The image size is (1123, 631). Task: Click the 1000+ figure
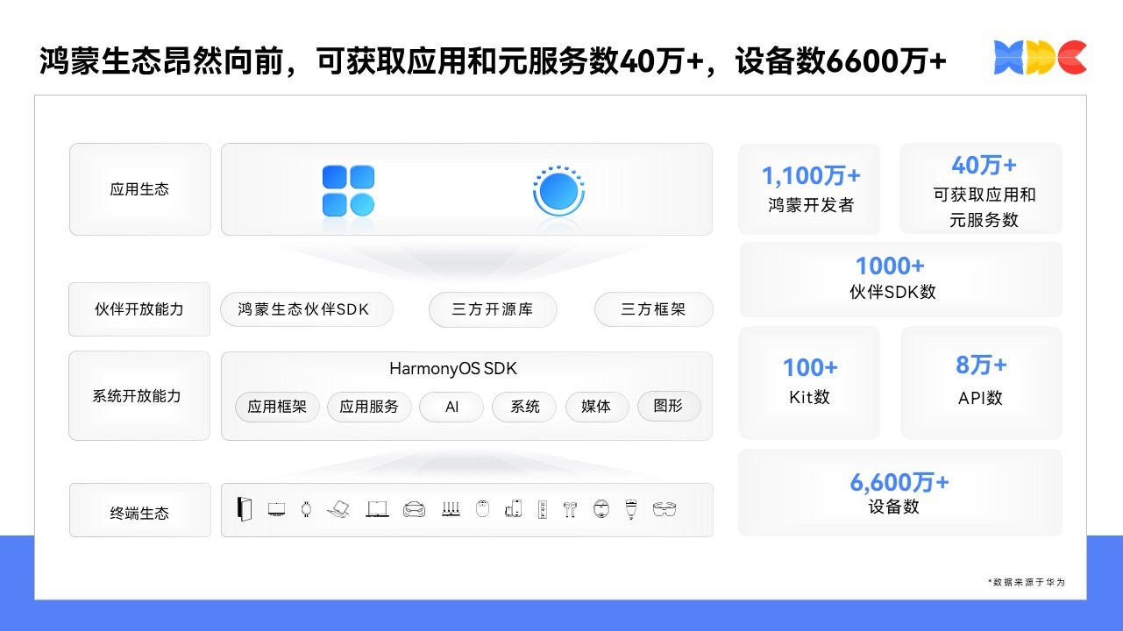[x=890, y=266]
